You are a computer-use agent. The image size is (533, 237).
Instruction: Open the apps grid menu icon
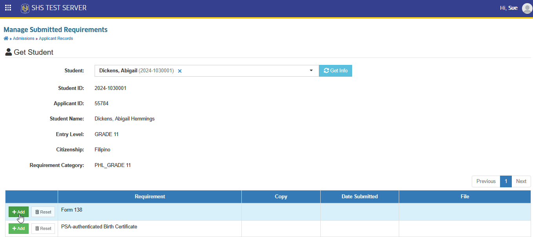tap(8, 8)
